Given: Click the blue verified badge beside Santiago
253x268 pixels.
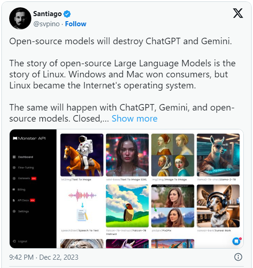Looking at the screenshot, I should coord(67,14).
